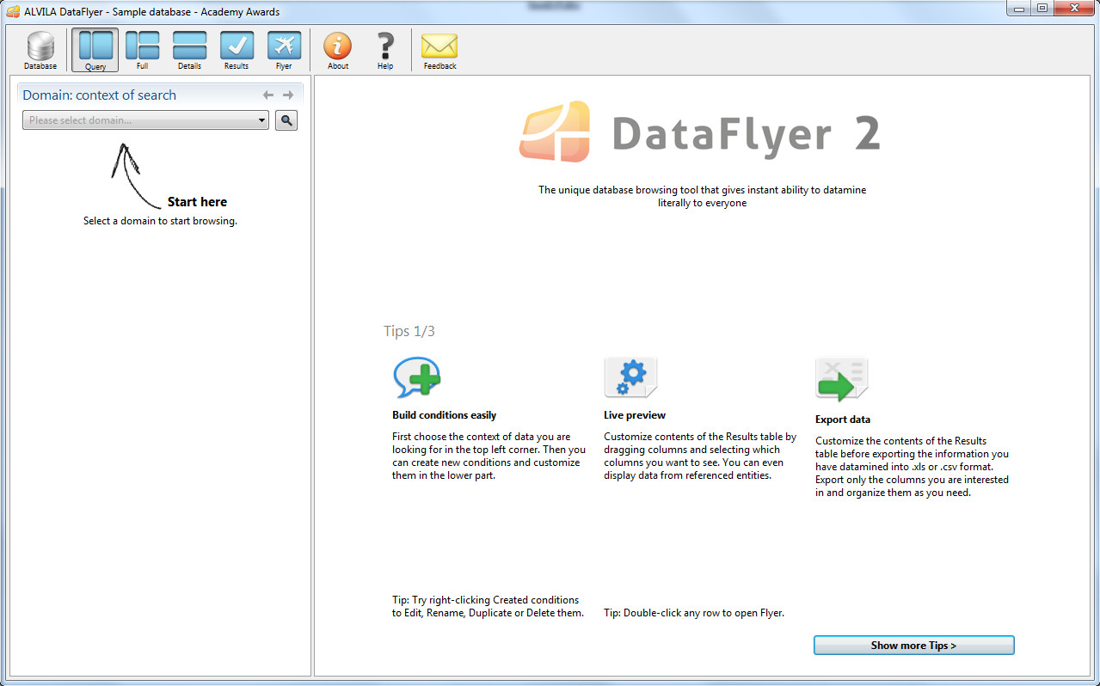Go forward with the right arrow in Domain header

(x=288, y=95)
